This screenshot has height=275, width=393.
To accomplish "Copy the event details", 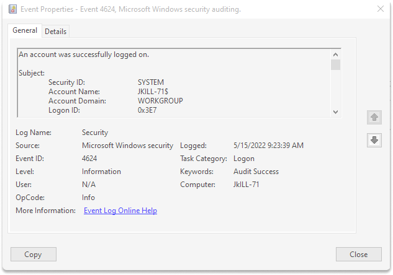I will [x=34, y=254].
